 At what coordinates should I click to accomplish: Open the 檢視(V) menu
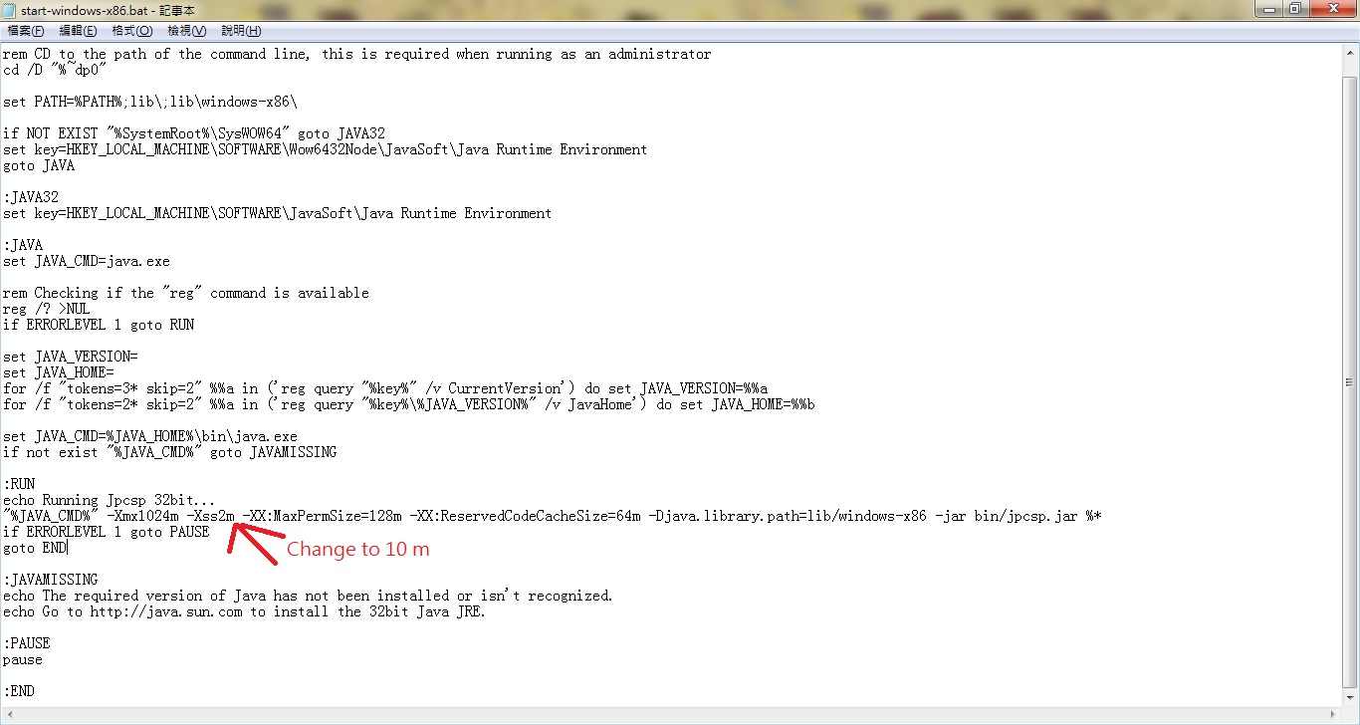click(x=187, y=31)
